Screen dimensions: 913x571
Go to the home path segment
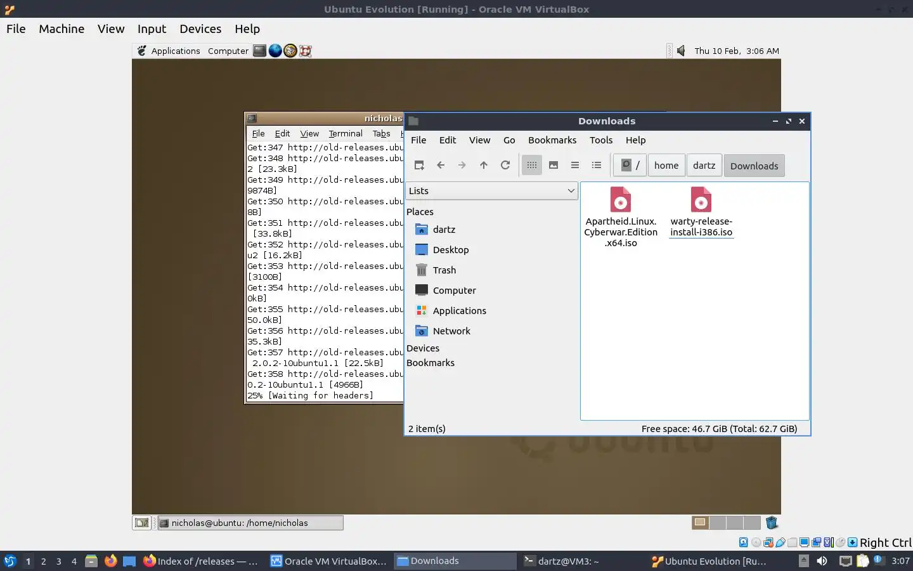[666, 166]
